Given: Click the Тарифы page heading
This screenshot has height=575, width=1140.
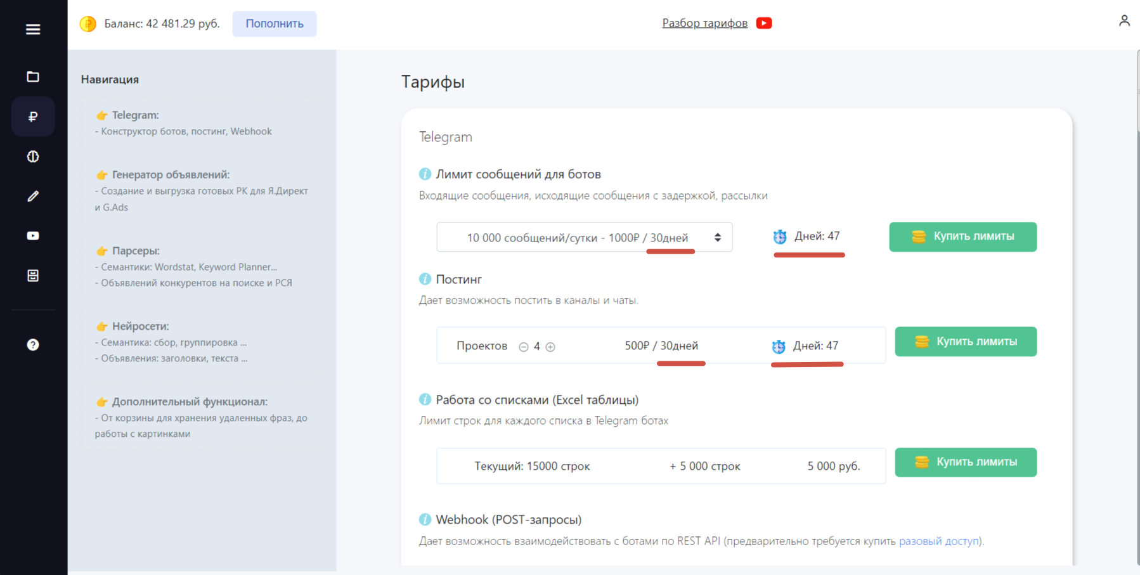Looking at the screenshot, I should 433,82.
